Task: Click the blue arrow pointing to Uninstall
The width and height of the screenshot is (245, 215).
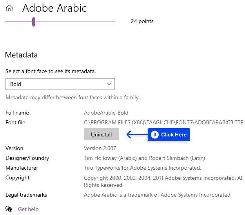Action: tap(137, 134)
